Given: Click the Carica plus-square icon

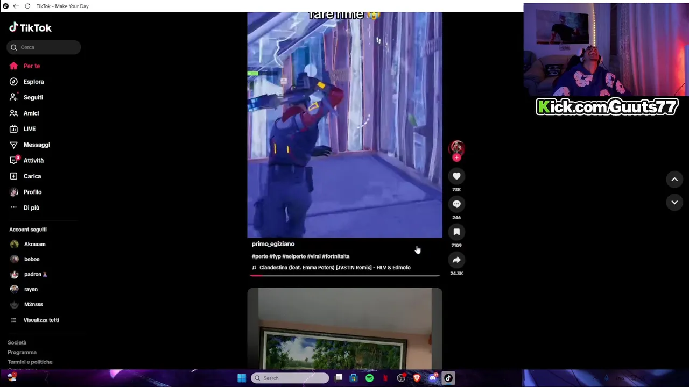Looking at the screenshot, I should point(13,176).
